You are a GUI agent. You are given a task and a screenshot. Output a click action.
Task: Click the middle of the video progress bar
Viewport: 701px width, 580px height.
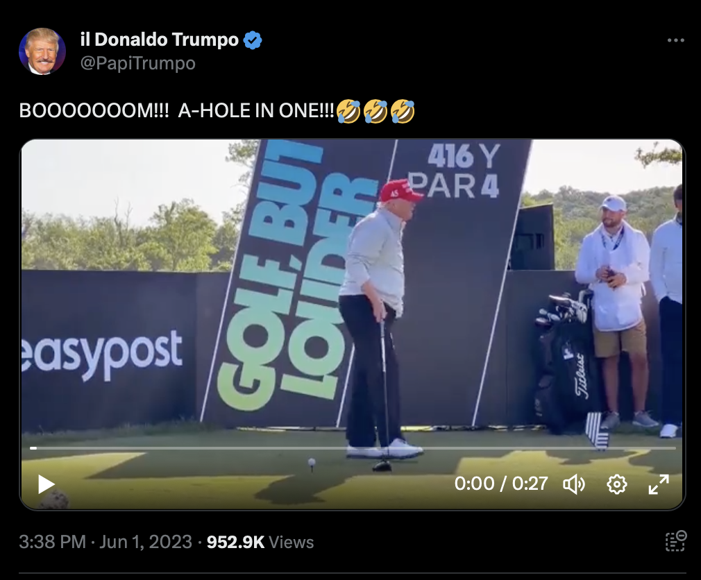pos(353,447)
